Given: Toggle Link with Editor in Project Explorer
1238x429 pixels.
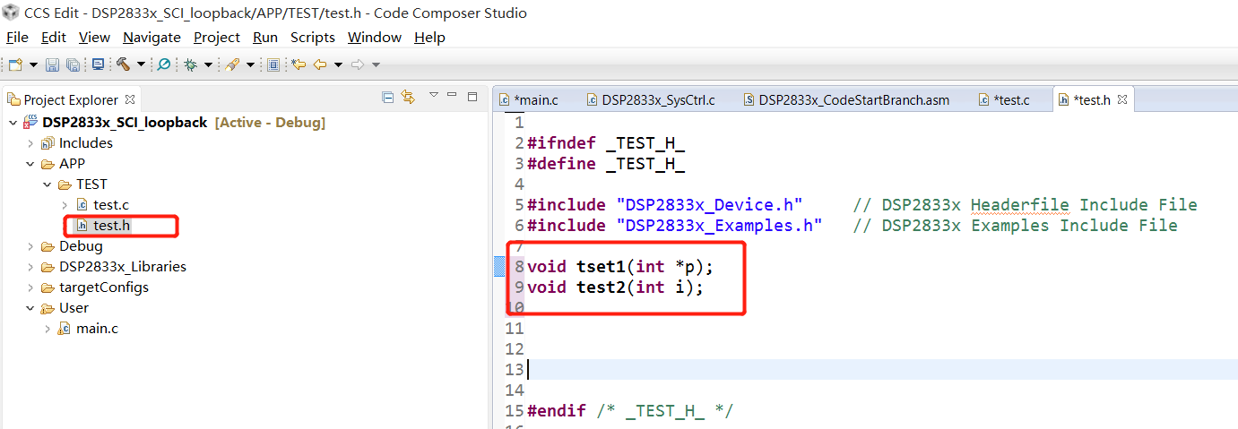Looking at the screenshot, I should (408, 97).
